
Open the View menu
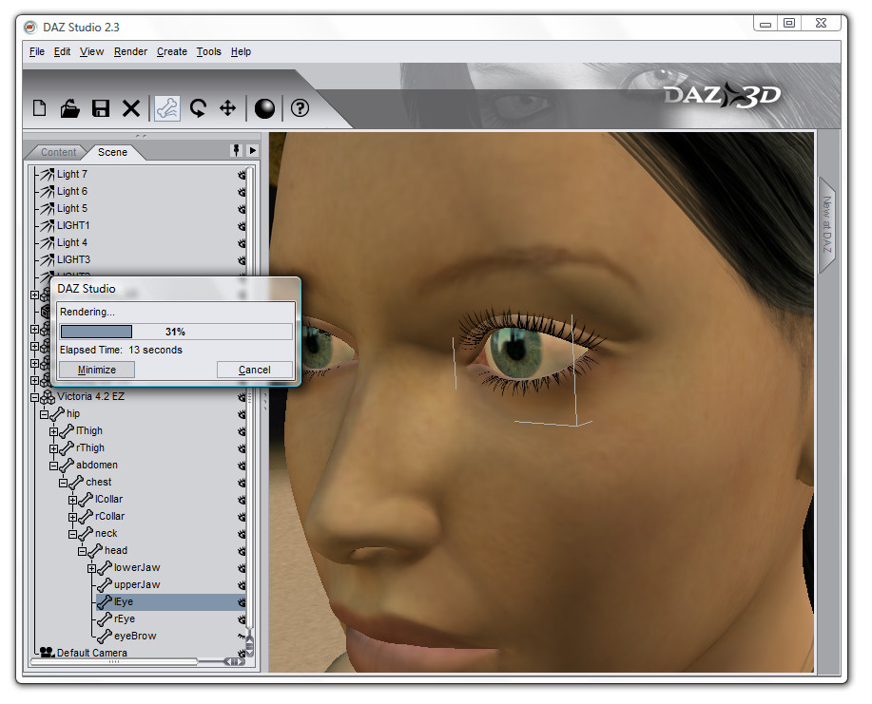pos(91,51)
